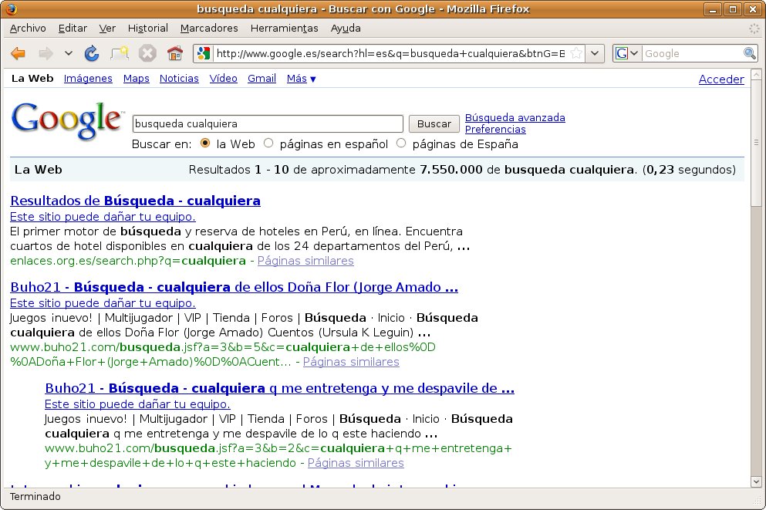The width and height of the screenshot is (766, 510).
Task: Click the grayed forward arrow button
Action: point(46,53)
